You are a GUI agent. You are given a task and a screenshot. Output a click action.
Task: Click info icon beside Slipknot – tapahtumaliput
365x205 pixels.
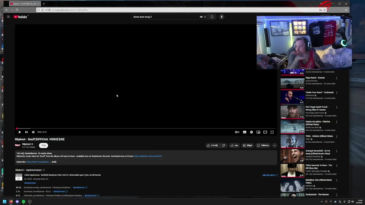44,170
